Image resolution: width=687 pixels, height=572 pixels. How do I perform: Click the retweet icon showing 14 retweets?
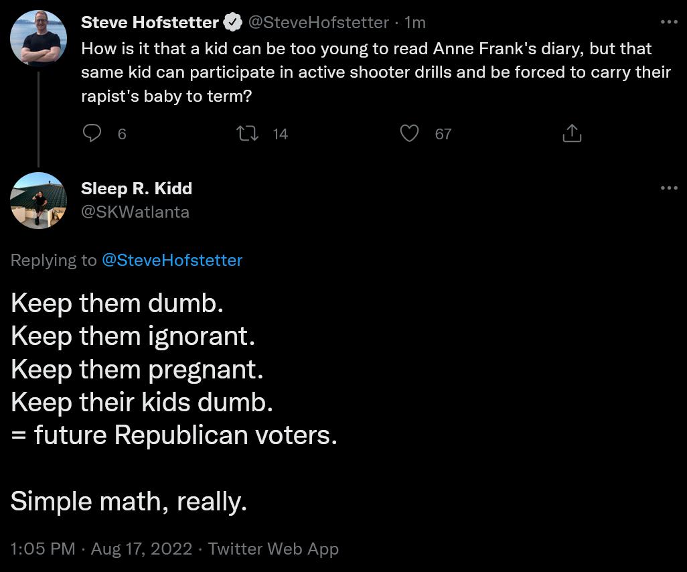[247, 133]
